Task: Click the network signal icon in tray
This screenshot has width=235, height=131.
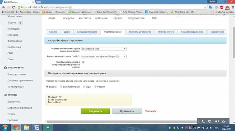Action: [207, 128]
